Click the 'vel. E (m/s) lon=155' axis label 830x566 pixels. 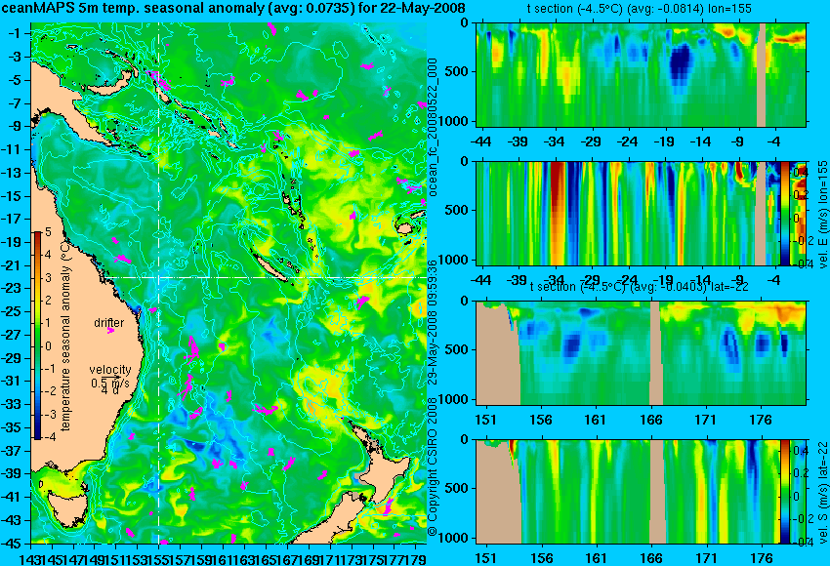pyautogui.click(x=822, y=215)
